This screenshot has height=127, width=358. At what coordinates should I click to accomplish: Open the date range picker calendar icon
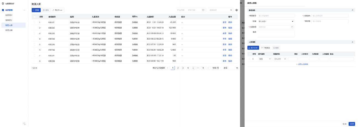pos(204,10)
